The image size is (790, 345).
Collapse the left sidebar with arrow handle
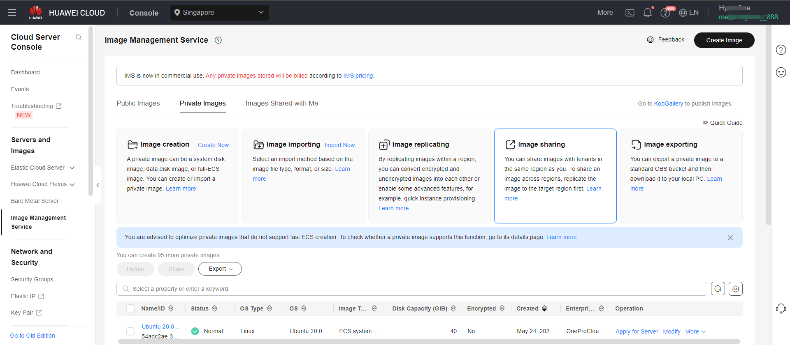coord(98,185)
